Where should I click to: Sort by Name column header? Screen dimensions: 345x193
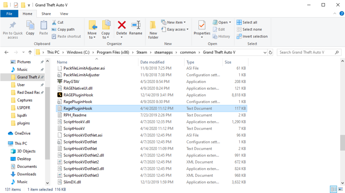coord(62,62)
